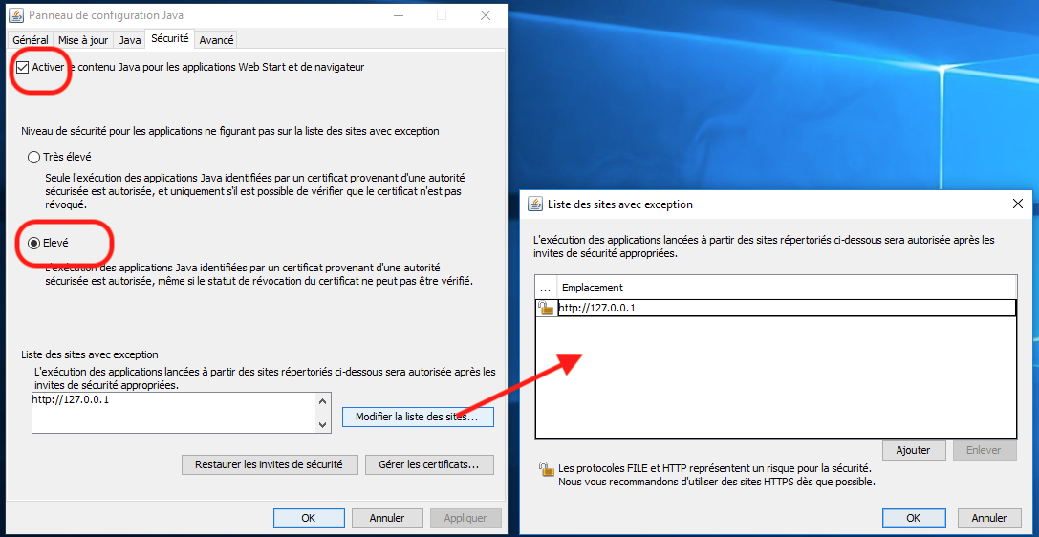Select http://127.0.0.1 in control panel site list
This screenshot has width=1039, height=537.
click(x=70, y=400)
